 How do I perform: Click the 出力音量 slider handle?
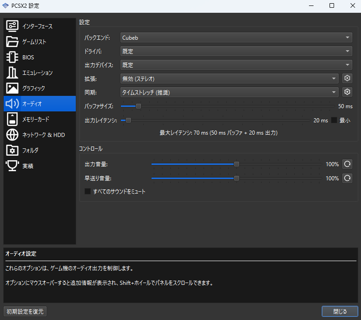click(x=236, y=164)
